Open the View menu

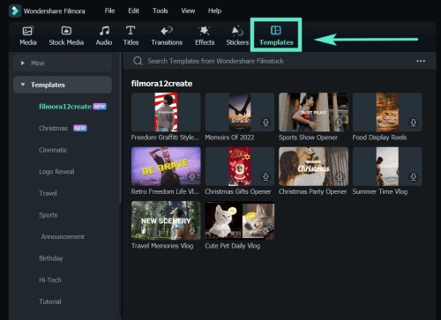click(x=188, y=11)
